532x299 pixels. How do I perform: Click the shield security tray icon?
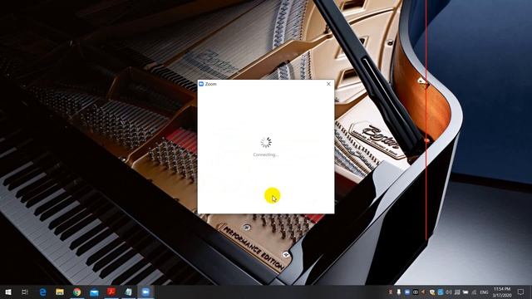coord(432,292)
